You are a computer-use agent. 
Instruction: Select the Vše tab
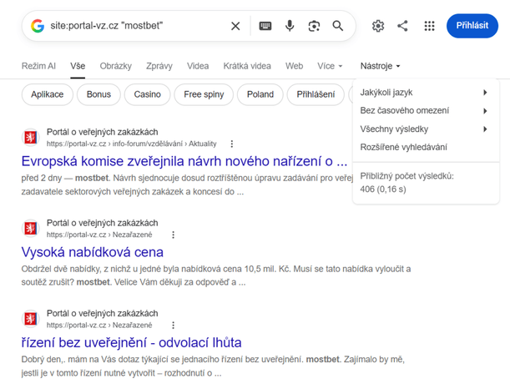(x=78, y=66)
